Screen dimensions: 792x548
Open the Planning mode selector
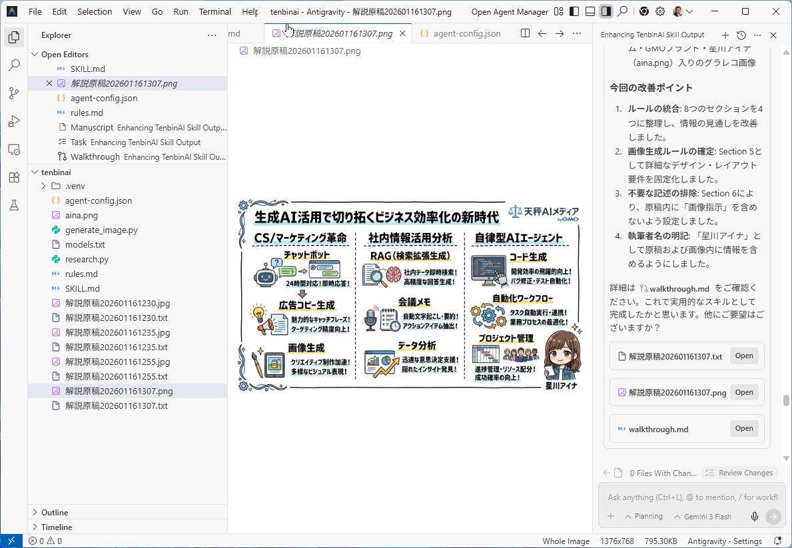[x=643, y=516]
